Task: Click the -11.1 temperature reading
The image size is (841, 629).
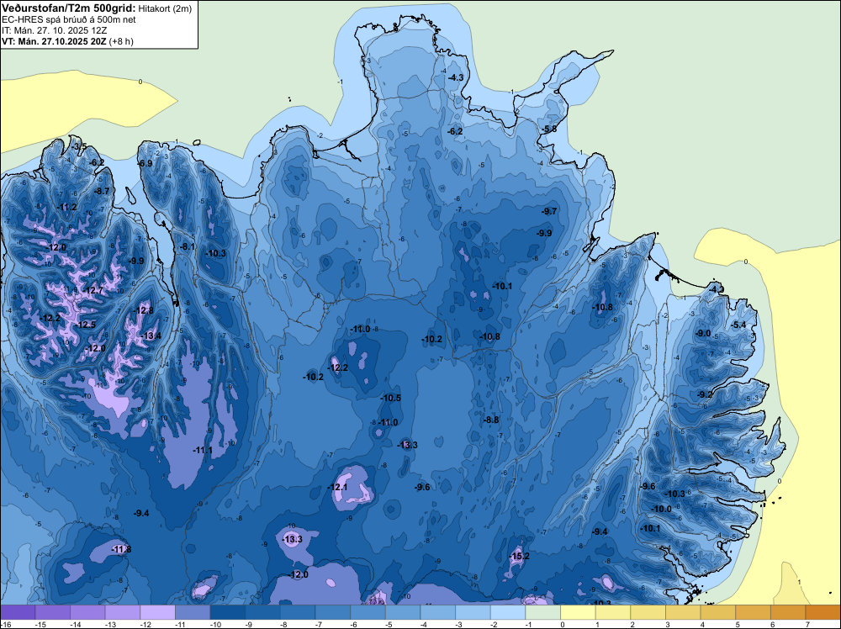Action: tap(203, 451)
